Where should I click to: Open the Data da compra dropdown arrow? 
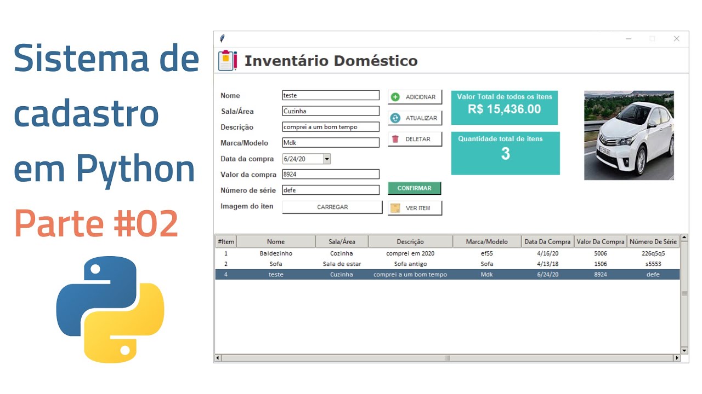click(x=327, y=159)
